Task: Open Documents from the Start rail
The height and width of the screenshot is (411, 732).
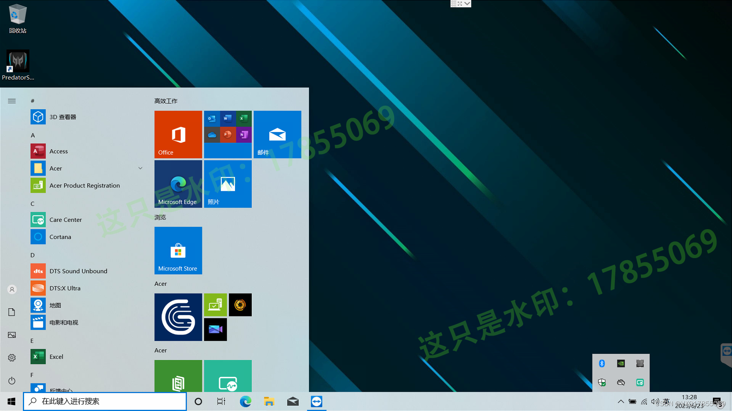Action: [x=12, y=312]
